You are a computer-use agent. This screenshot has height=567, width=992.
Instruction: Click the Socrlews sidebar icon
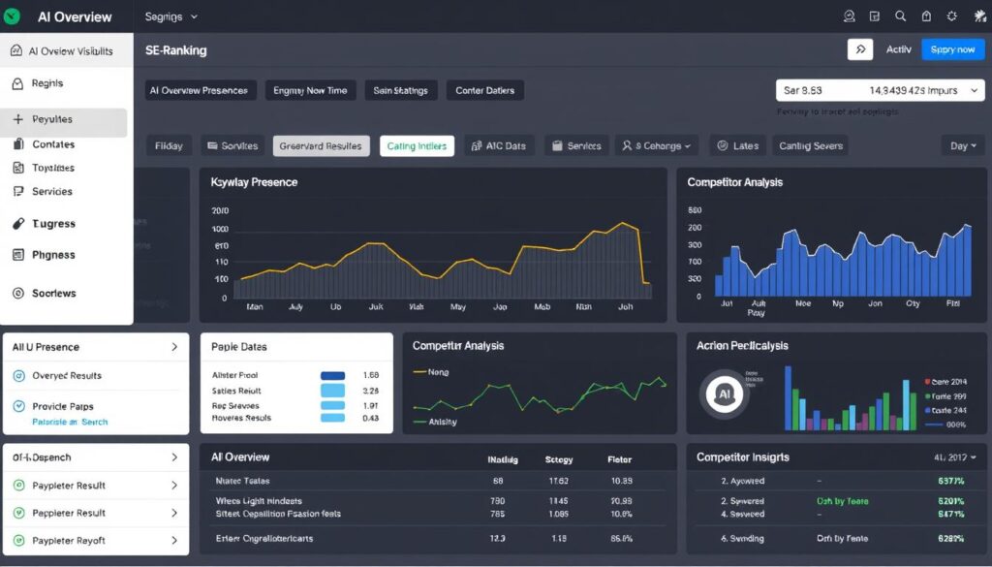click(x=18, y=293)
